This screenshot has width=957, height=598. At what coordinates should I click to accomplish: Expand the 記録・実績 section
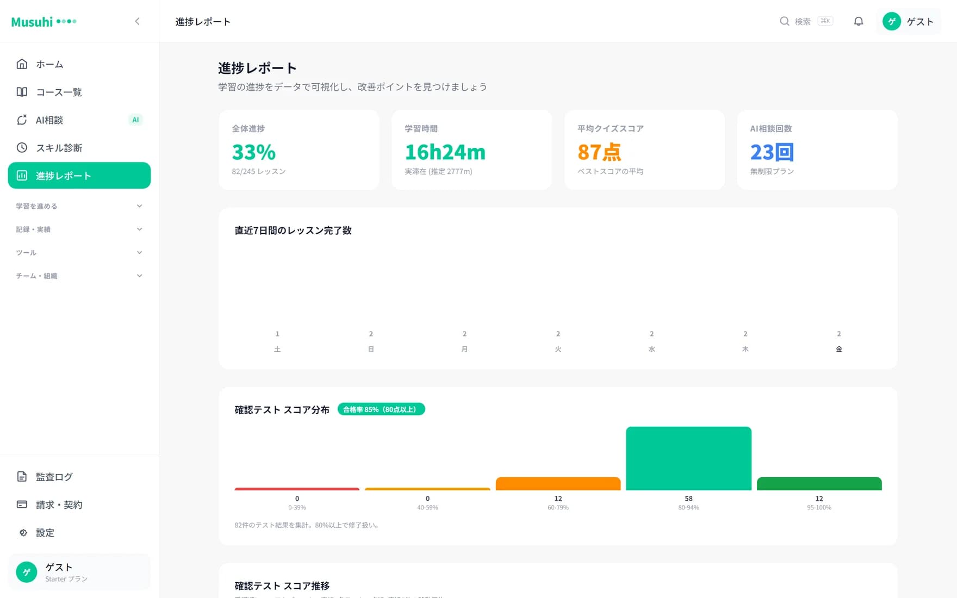[x=79, y=229]
